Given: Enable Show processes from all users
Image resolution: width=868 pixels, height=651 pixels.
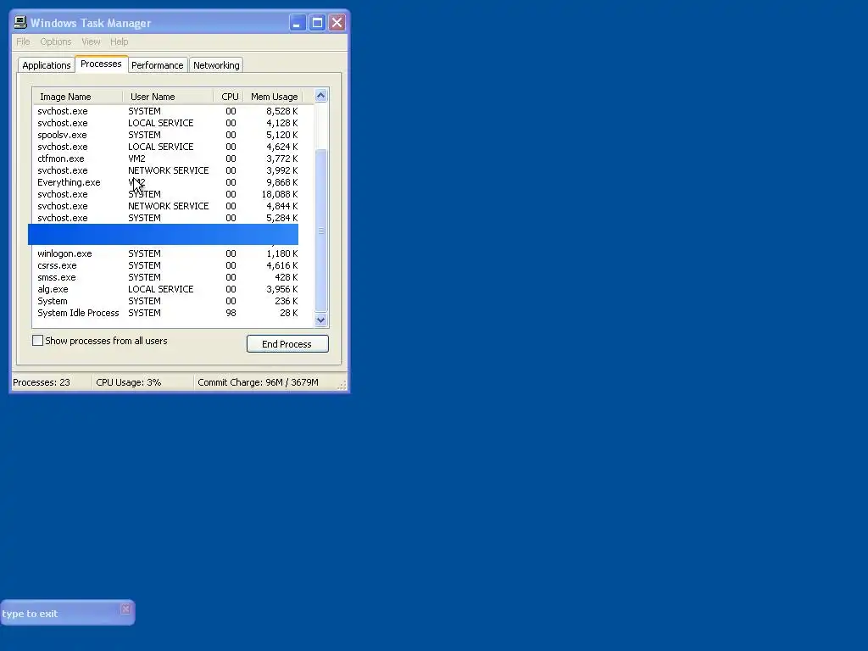Looking at the screenshot, I should (x=37, y=341).
